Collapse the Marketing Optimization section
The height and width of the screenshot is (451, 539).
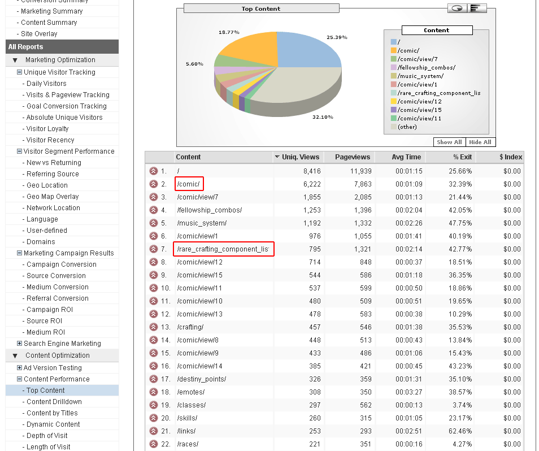15,60
